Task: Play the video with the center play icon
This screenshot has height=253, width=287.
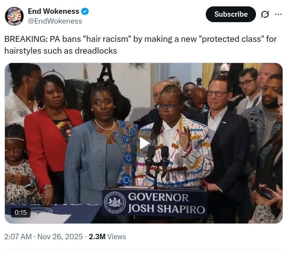Action: tap(144, 143)
